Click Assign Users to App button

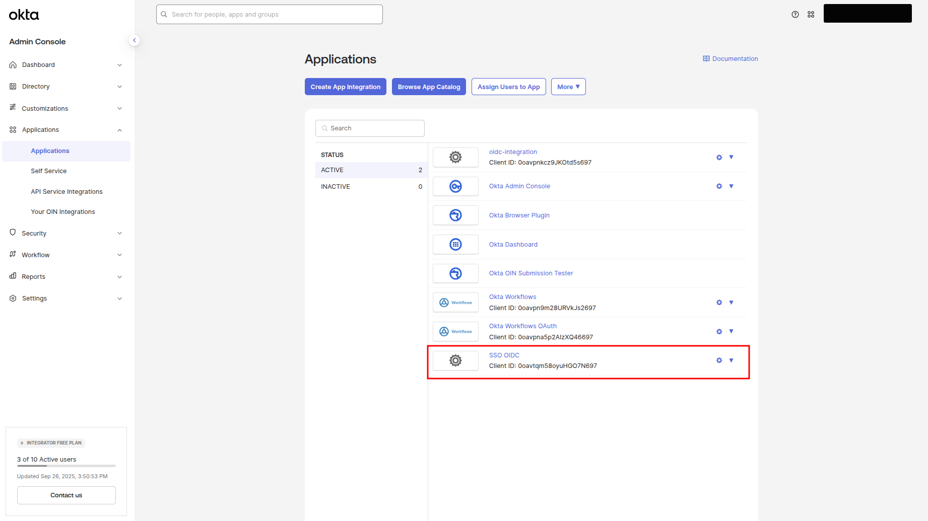click(x=509, y=87)
